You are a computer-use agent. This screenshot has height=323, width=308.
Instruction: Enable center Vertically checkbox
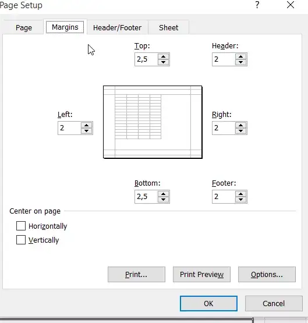[21, 240]
